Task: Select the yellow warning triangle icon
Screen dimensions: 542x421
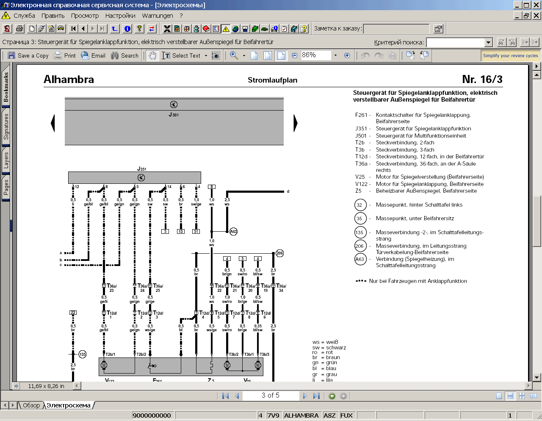Action: [226, 29]
